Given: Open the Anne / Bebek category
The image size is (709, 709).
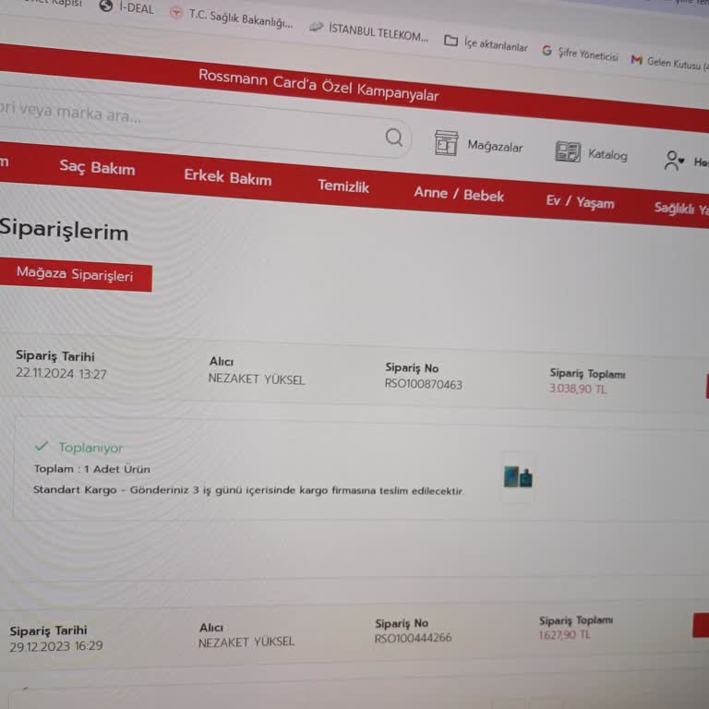Looking at the screenshot, I should [459, 194].
